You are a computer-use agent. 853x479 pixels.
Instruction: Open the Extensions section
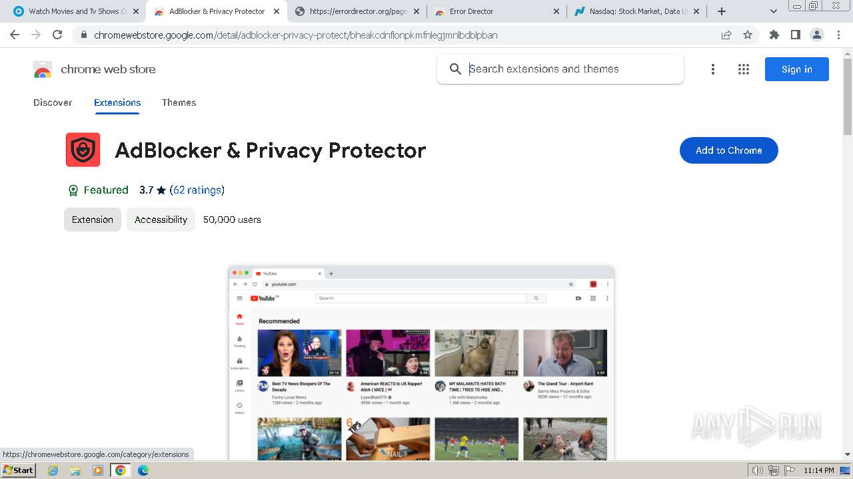[x=117, y=102]
